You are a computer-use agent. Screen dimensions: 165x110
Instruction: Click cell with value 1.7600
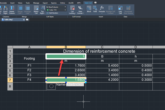click(66, 65)
